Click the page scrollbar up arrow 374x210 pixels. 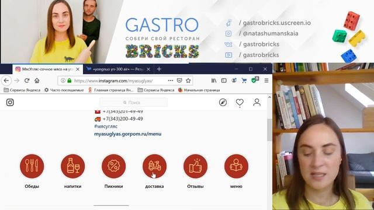click(269, 97)
